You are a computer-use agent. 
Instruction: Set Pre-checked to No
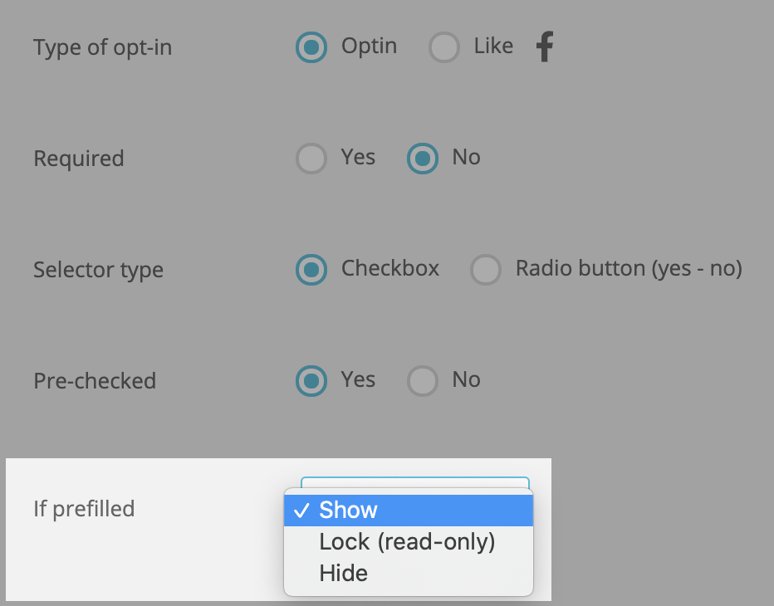tap(423, 381)
